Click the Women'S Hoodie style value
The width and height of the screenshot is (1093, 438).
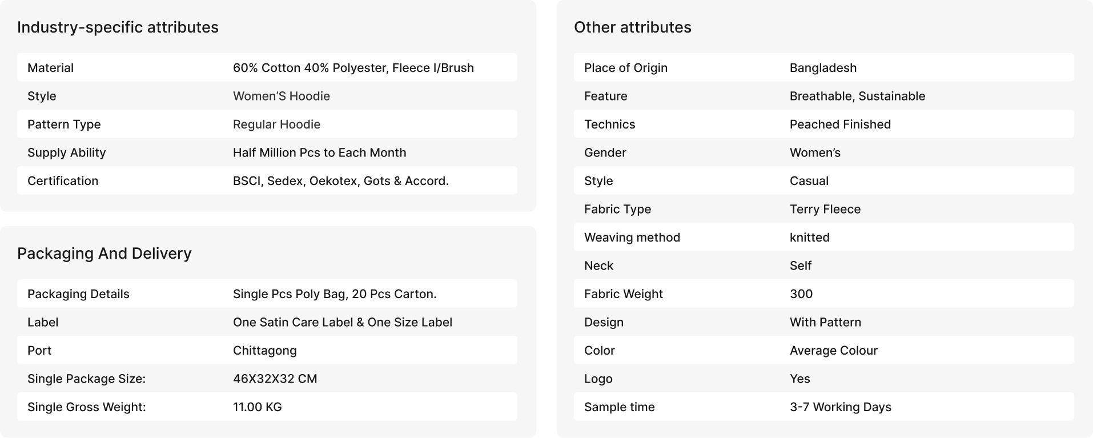282,96
